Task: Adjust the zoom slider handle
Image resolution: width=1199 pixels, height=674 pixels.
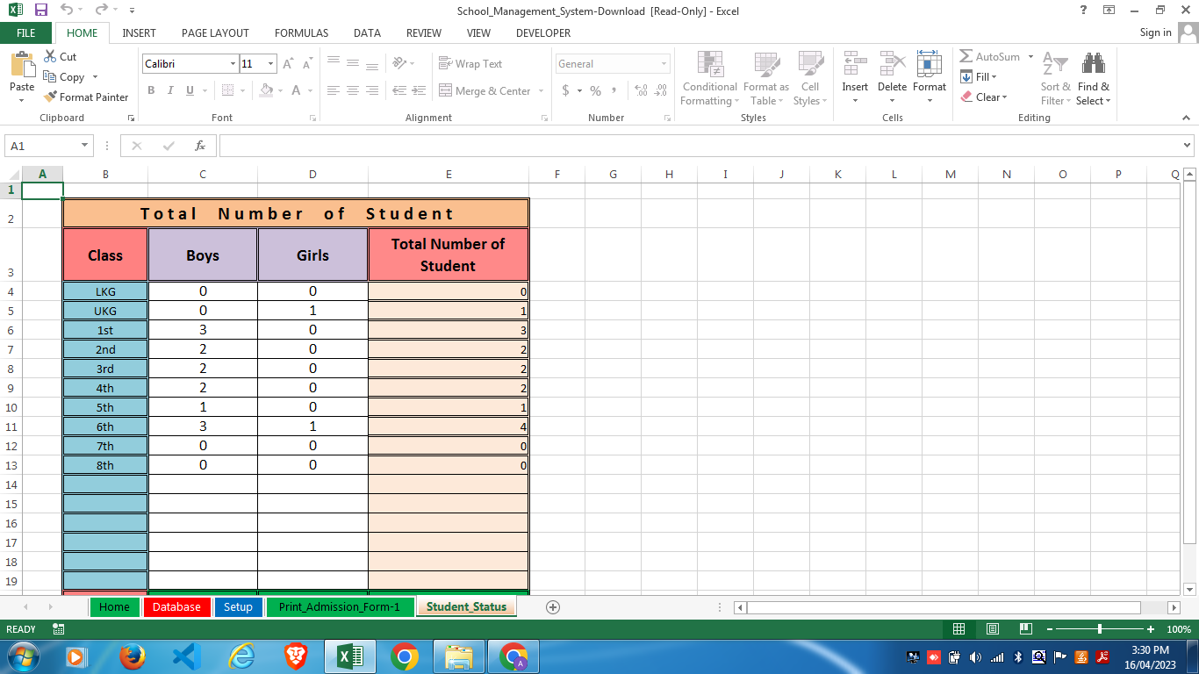Action: click(1100, 629)
